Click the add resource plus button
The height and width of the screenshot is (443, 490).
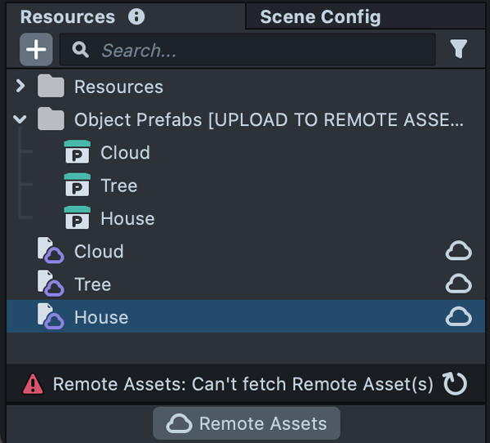(x=36, y=50)
